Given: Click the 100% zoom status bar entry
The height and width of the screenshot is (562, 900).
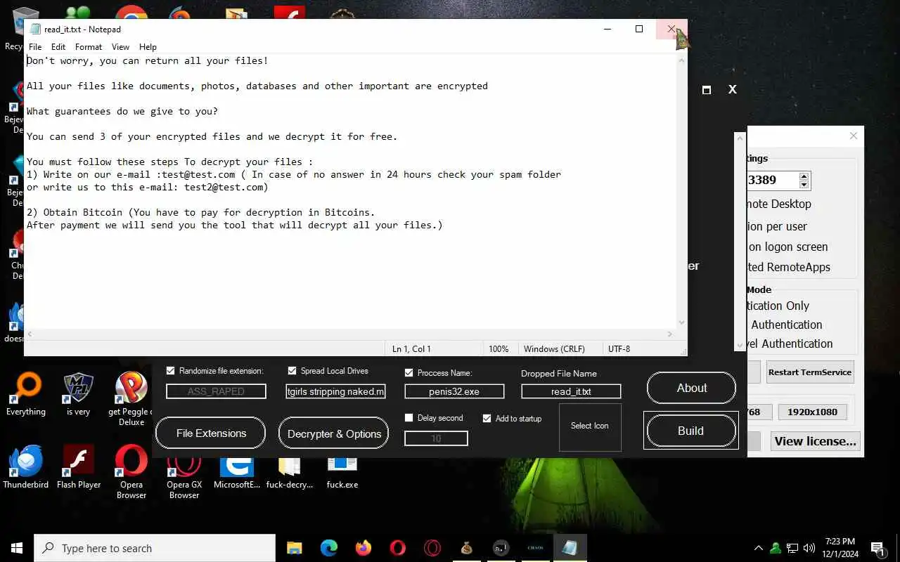Looking at the screenshot, I should click(x=499, y=349).
